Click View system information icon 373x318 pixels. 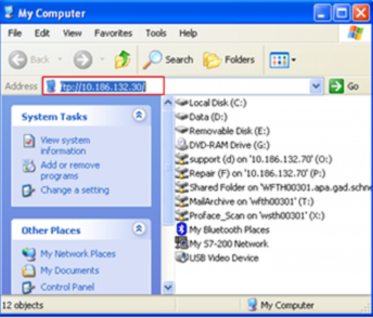[x=29, y=141]
